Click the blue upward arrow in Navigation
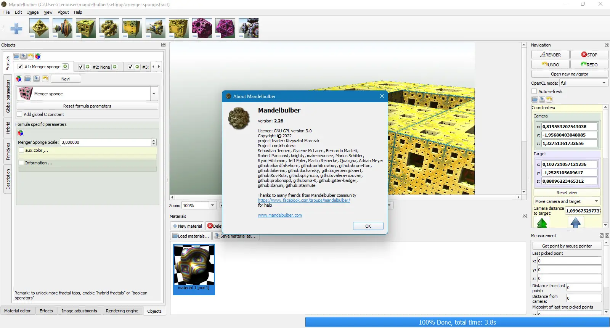 (x=576, y=222)
